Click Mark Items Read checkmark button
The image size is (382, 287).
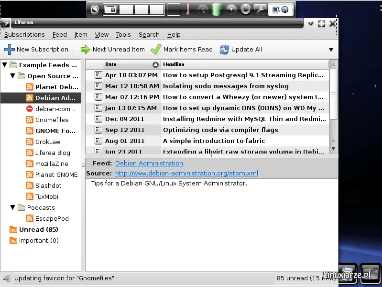[x=182, y=49]
